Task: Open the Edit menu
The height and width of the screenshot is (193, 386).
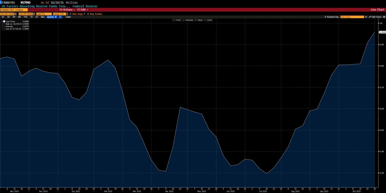Action: (83, 10)
